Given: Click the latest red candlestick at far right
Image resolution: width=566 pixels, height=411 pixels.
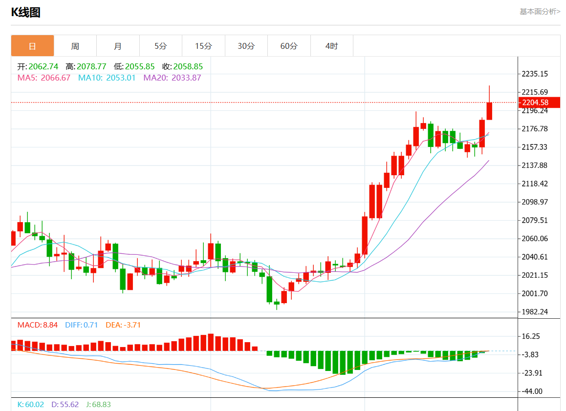Looking at the screenshot, I should pyautogui.click(x=489, y=111).
